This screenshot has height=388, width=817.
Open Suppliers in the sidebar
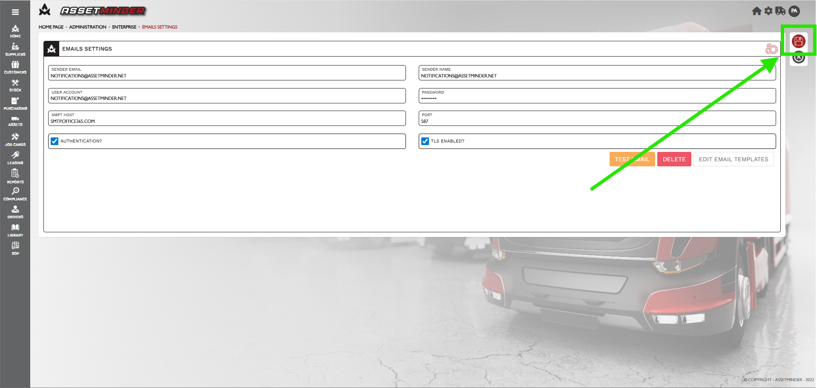[x=15, y=49]
